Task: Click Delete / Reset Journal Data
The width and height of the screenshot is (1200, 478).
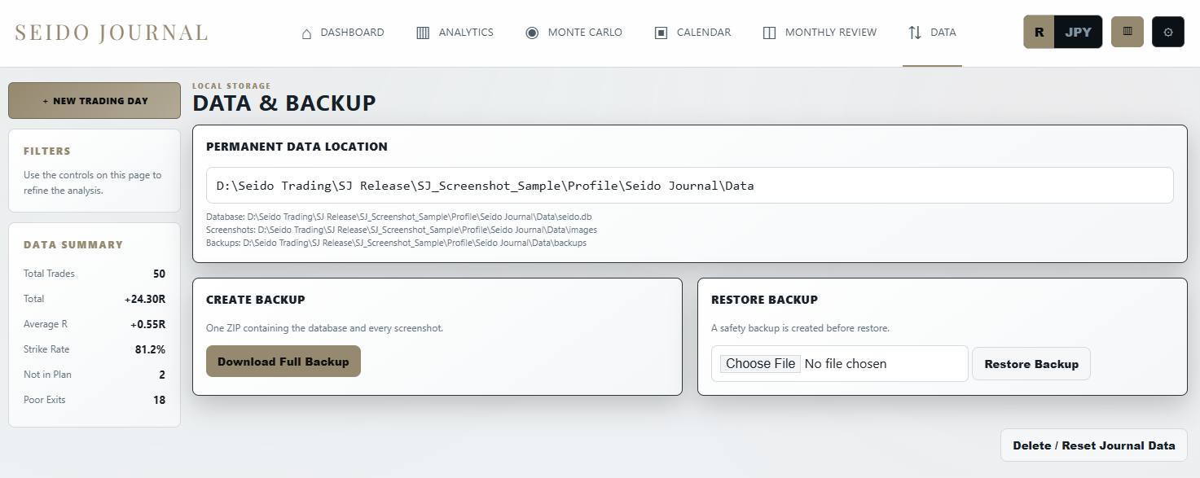Action: click(x=1094, y=445)
